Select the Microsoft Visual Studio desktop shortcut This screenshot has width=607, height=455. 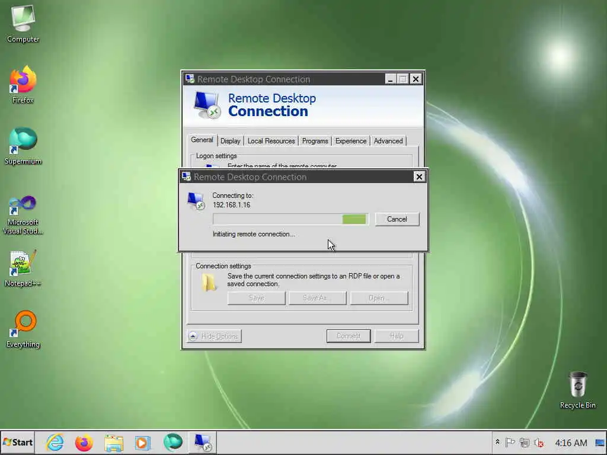[x=23, y=215]
